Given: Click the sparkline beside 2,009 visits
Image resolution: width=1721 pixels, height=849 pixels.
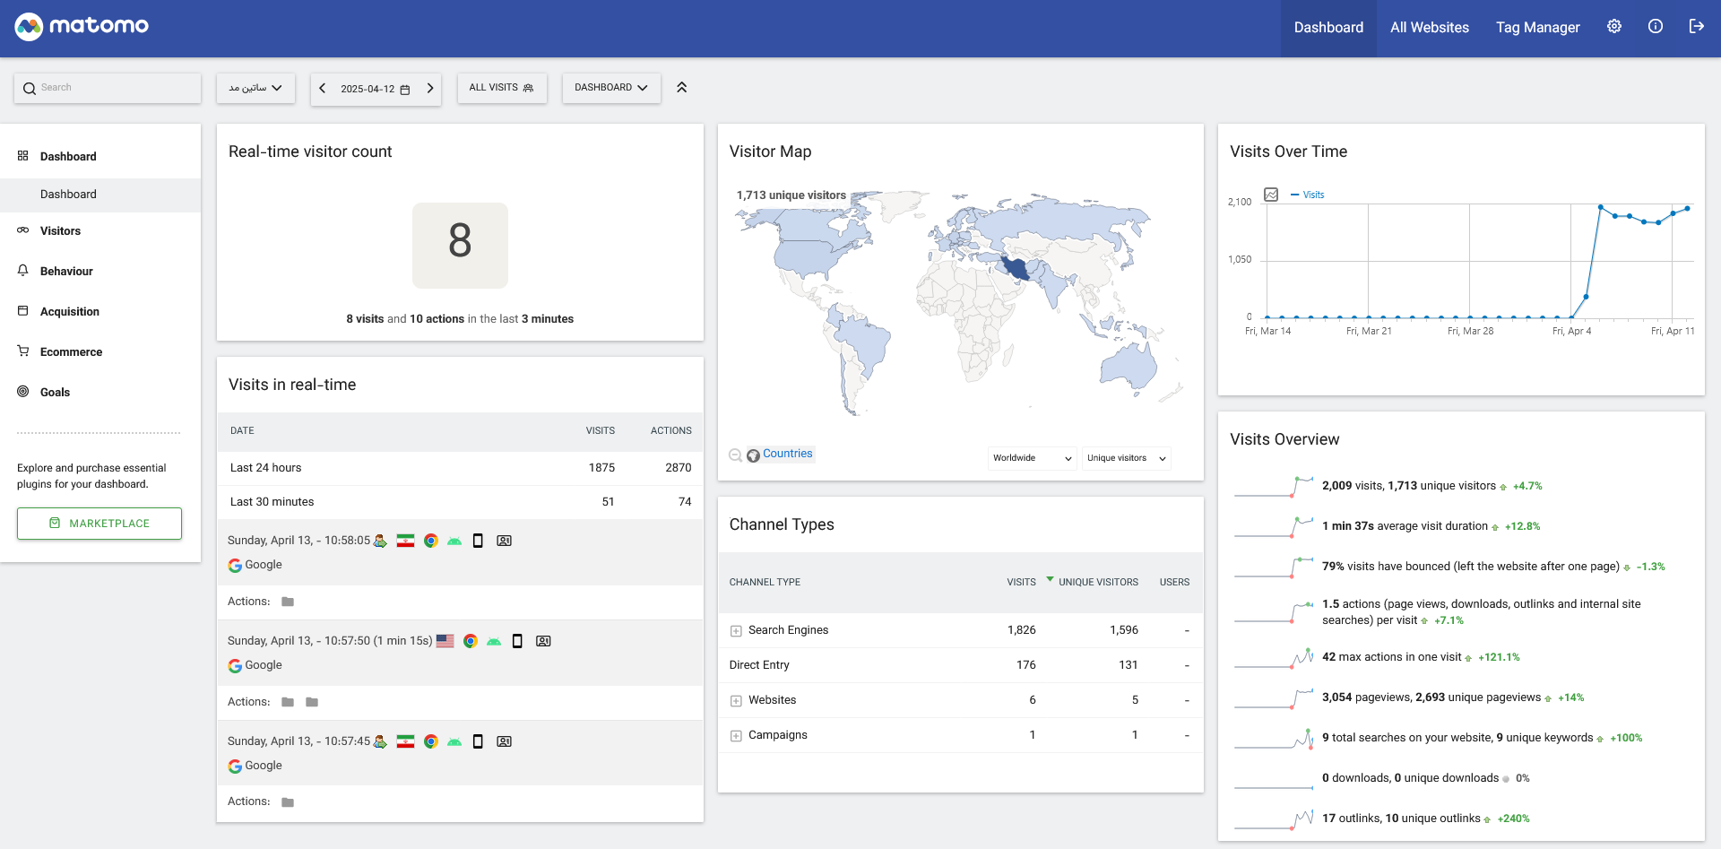Looking at the screenshot, I should pyautogui.click(x=1274, y=487).
